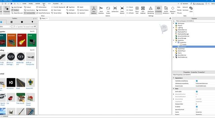Open Selection Style dropdown

point(173,10)
